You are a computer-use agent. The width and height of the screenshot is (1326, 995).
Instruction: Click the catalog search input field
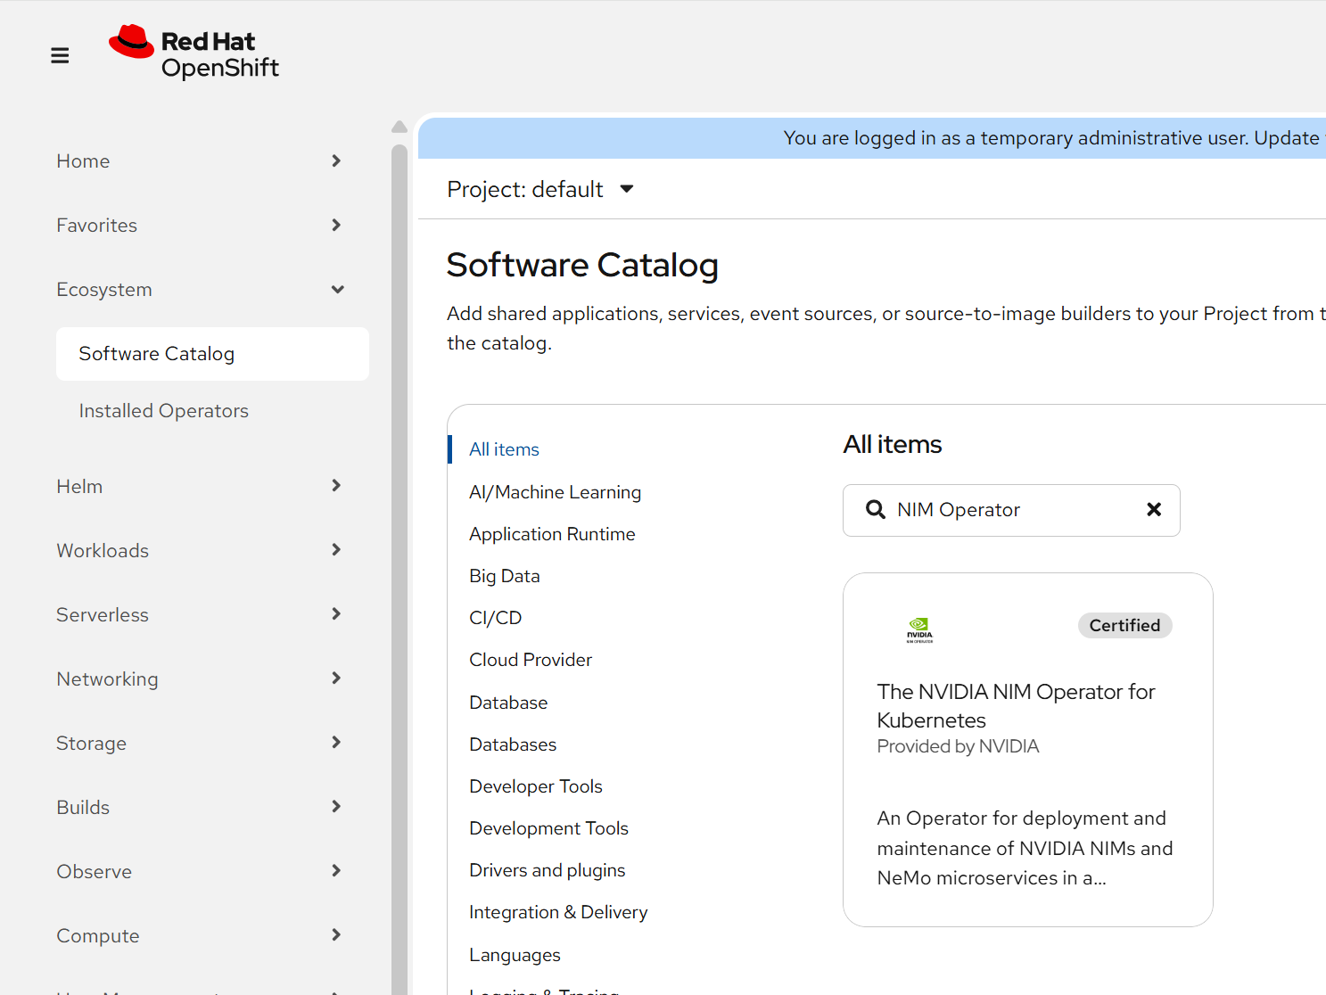[1012, 510]
